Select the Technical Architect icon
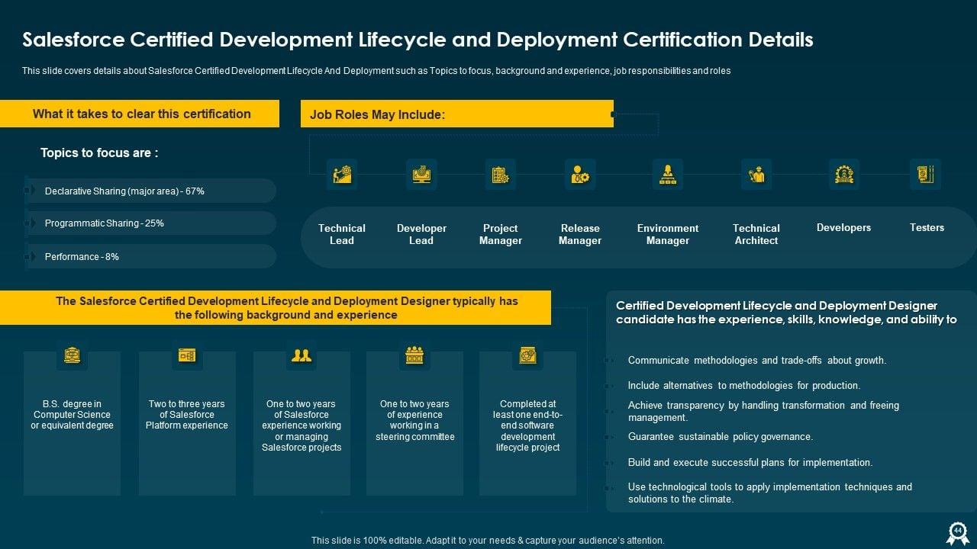This screenshot has height=549, width=977. (x=756, y=175)
